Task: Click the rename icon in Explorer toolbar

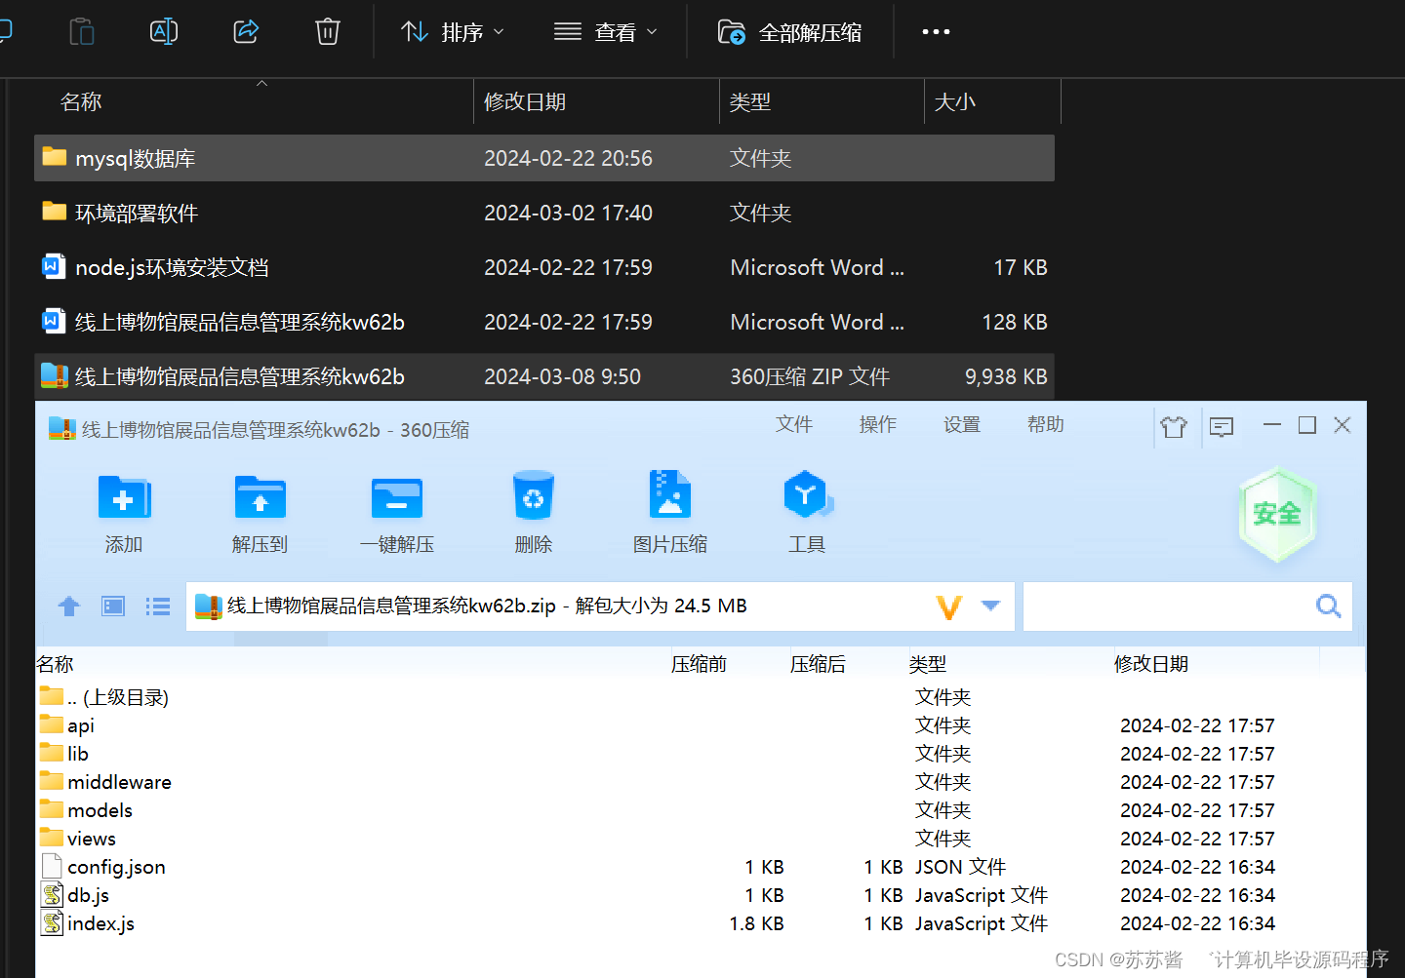Action: 163,31
